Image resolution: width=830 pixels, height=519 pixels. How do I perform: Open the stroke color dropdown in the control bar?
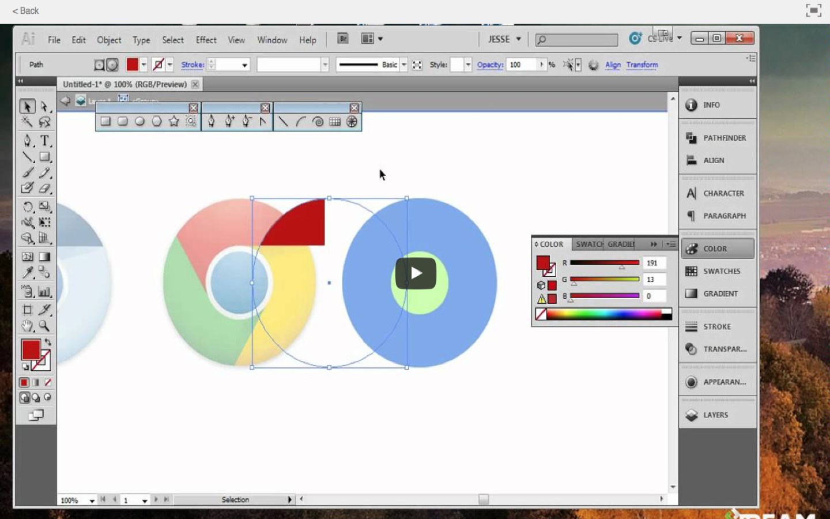point(170,65)
